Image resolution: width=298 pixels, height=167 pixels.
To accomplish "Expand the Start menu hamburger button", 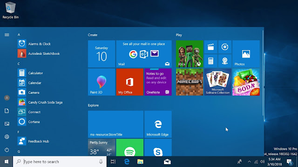I will point(7,35).
